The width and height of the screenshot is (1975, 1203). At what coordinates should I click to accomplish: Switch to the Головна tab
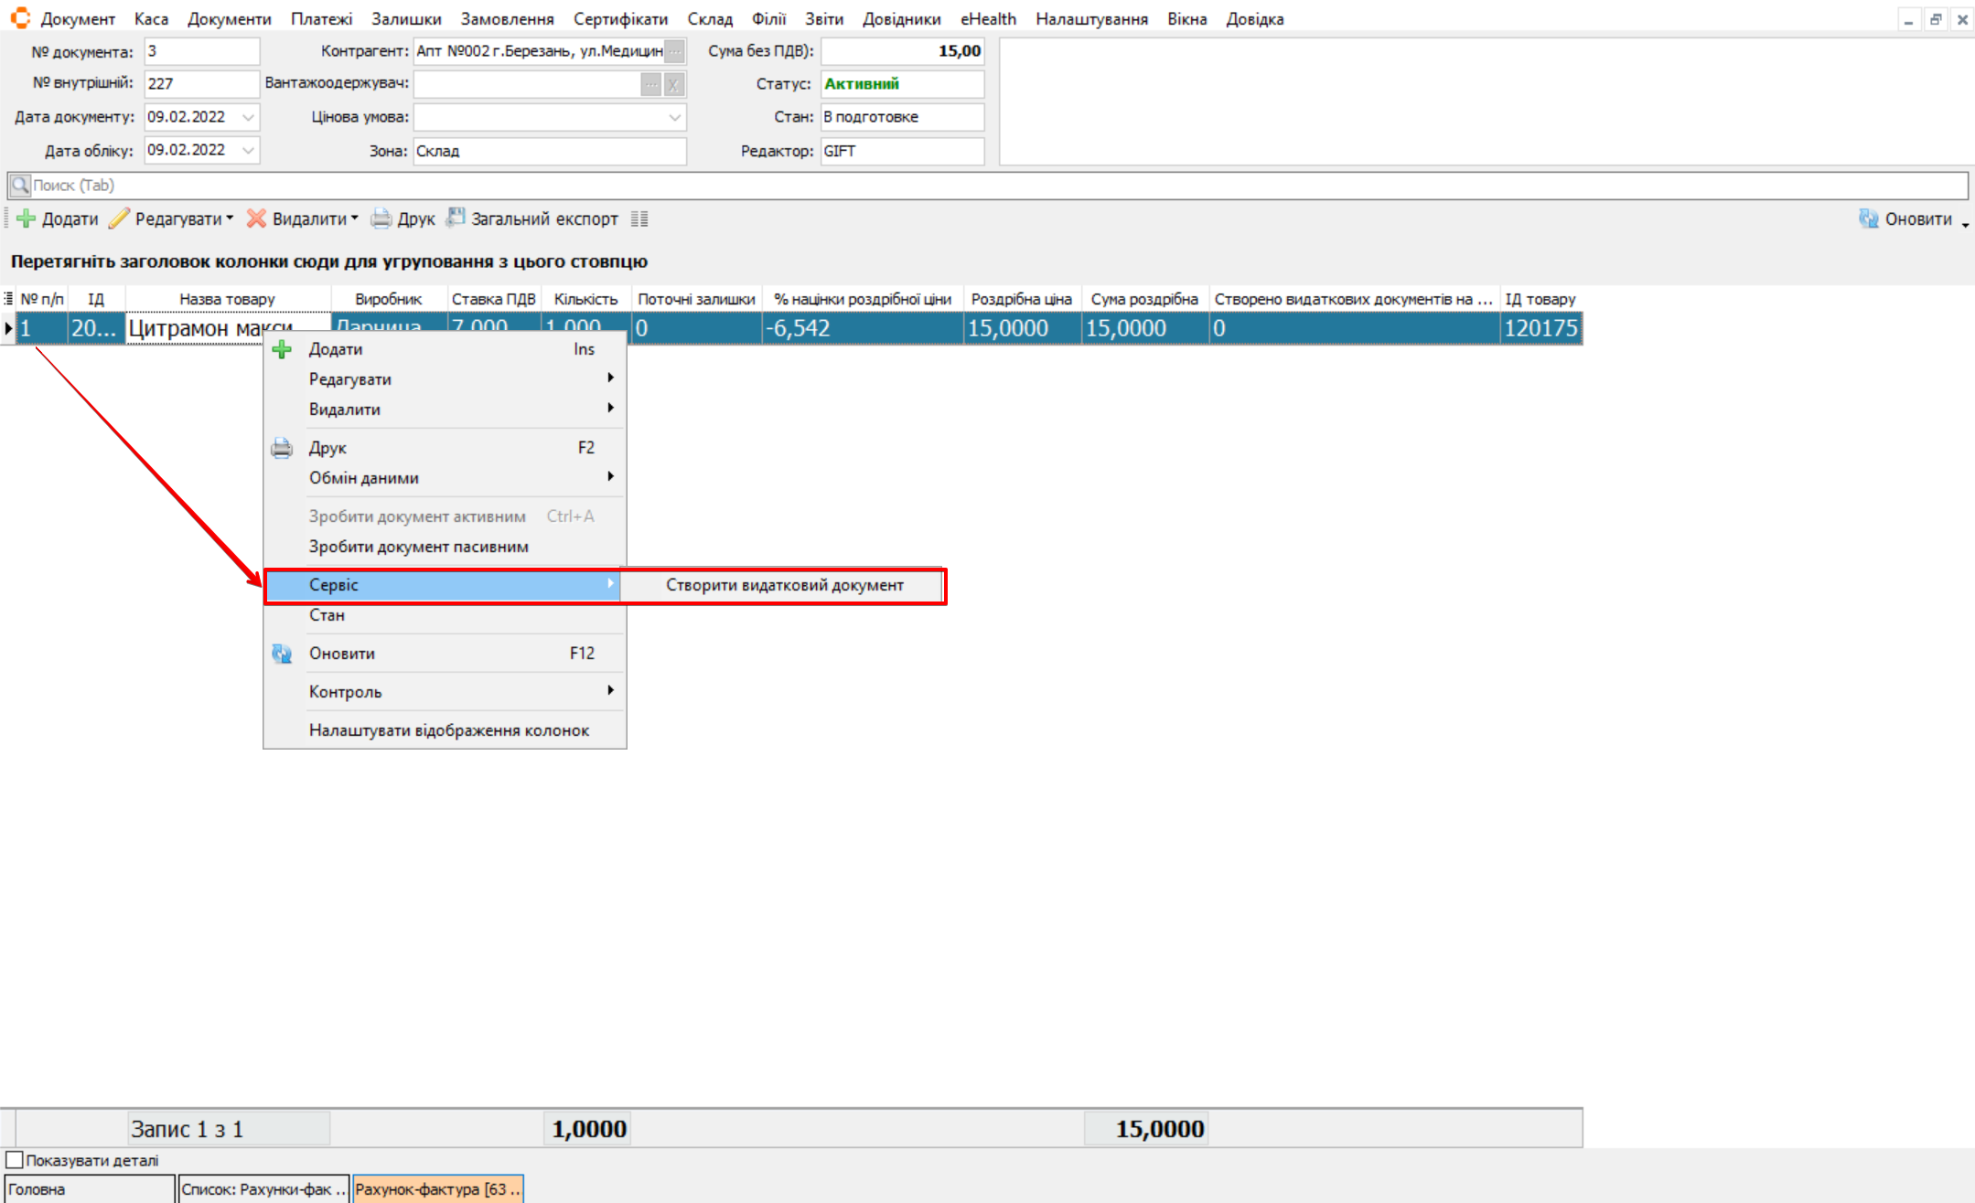click(87, 1189)
